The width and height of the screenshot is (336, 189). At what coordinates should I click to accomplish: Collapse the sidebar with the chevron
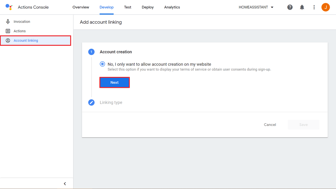click(65, 184)
